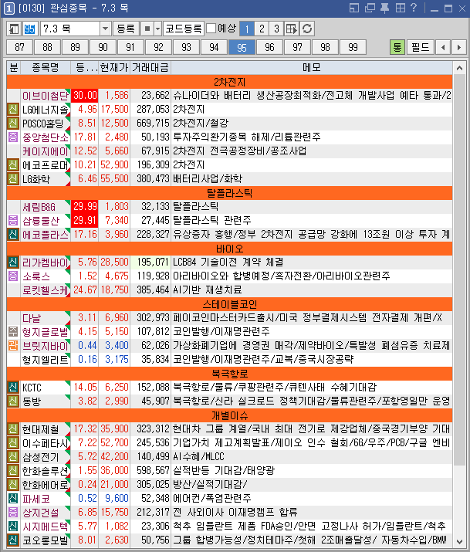Click the scrollbar up arrow

pyautogui.click(x=459, y=68)
